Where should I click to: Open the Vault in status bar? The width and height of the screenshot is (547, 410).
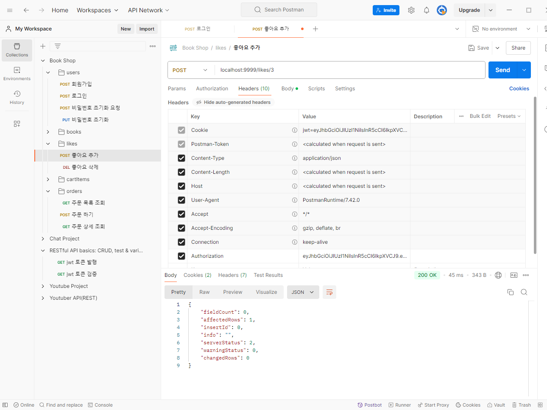[x=496, y=405]
